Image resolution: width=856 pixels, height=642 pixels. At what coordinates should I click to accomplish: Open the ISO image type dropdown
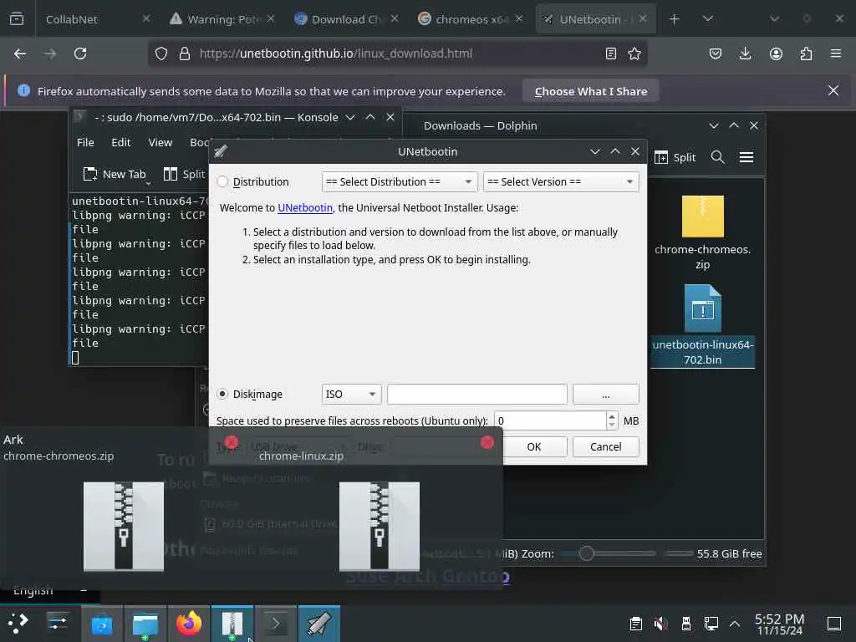tap(352, 395)
